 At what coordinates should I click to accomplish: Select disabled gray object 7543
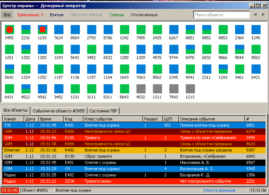point(174,89)
